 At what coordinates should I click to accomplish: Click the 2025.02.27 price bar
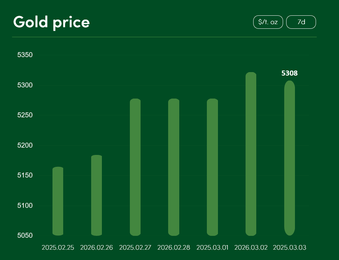pos(135,167)
